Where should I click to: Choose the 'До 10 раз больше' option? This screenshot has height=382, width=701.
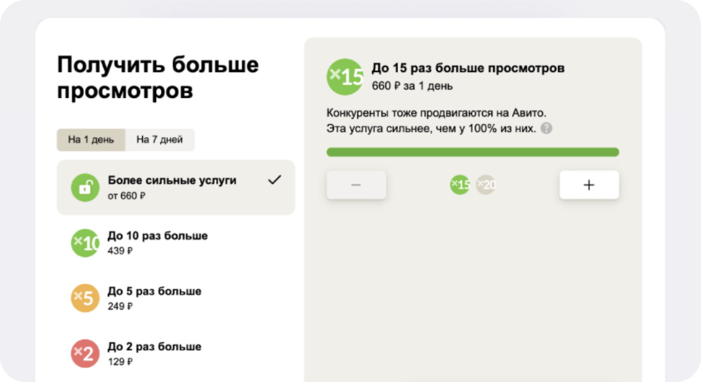click(176, 243)
